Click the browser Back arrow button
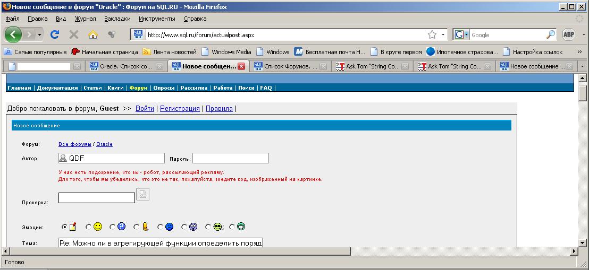This screenshot has height=270, width=589. click(x=13, y=35)
